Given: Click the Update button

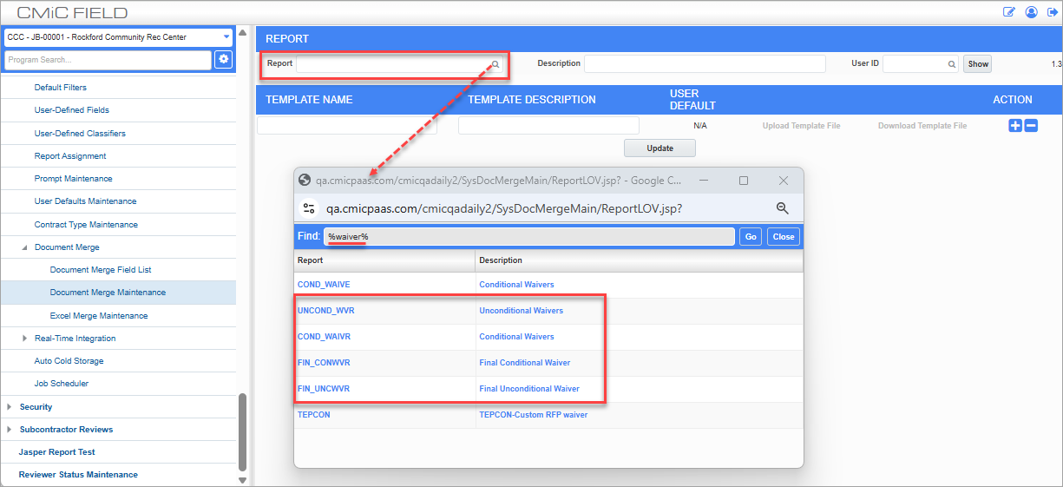Looking at the screenshot, I should [660, 148].
